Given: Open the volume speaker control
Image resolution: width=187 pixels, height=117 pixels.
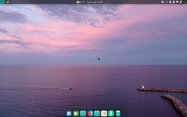Looking at the screenshot, I should pos(163,2).
